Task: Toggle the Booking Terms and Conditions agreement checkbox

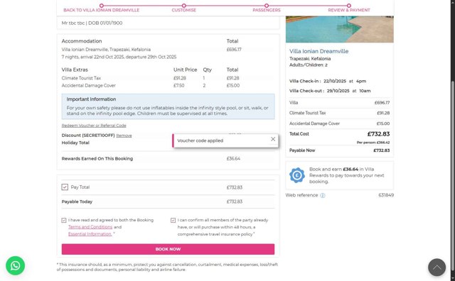Action: click(64, 221)
